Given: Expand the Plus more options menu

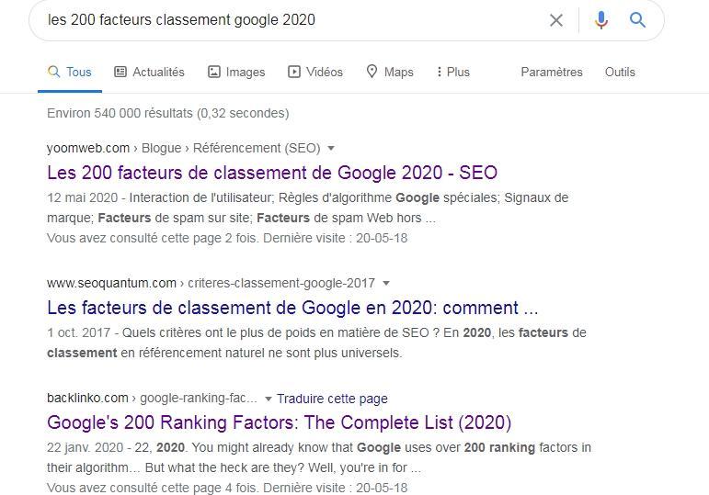Looking at the screenshot, I should pyautogui.click(x=452, y=72).
